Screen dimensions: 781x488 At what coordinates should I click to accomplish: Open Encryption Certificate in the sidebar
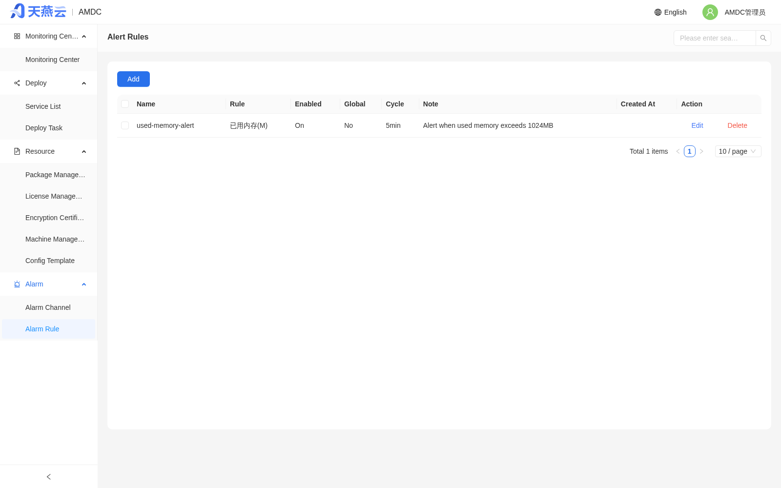(x=49, y=218)
